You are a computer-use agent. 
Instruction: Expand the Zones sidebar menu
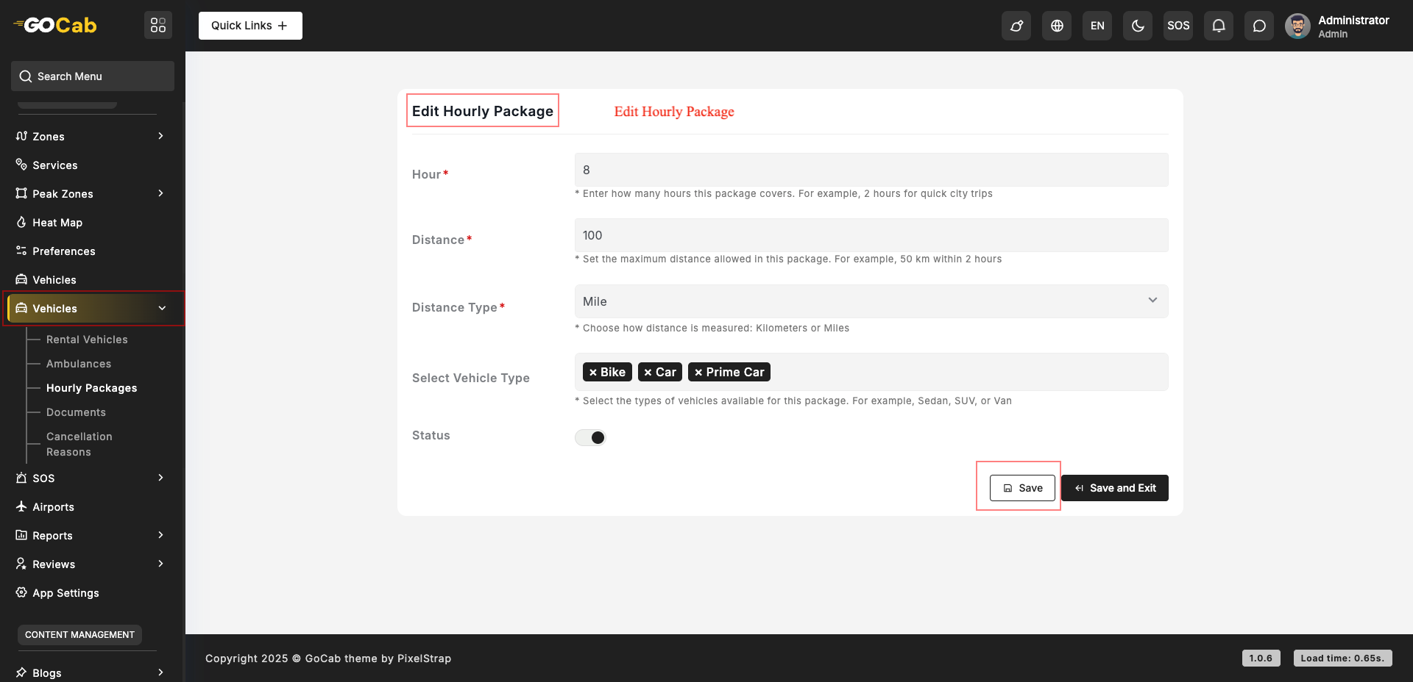(x=88, y=136)
